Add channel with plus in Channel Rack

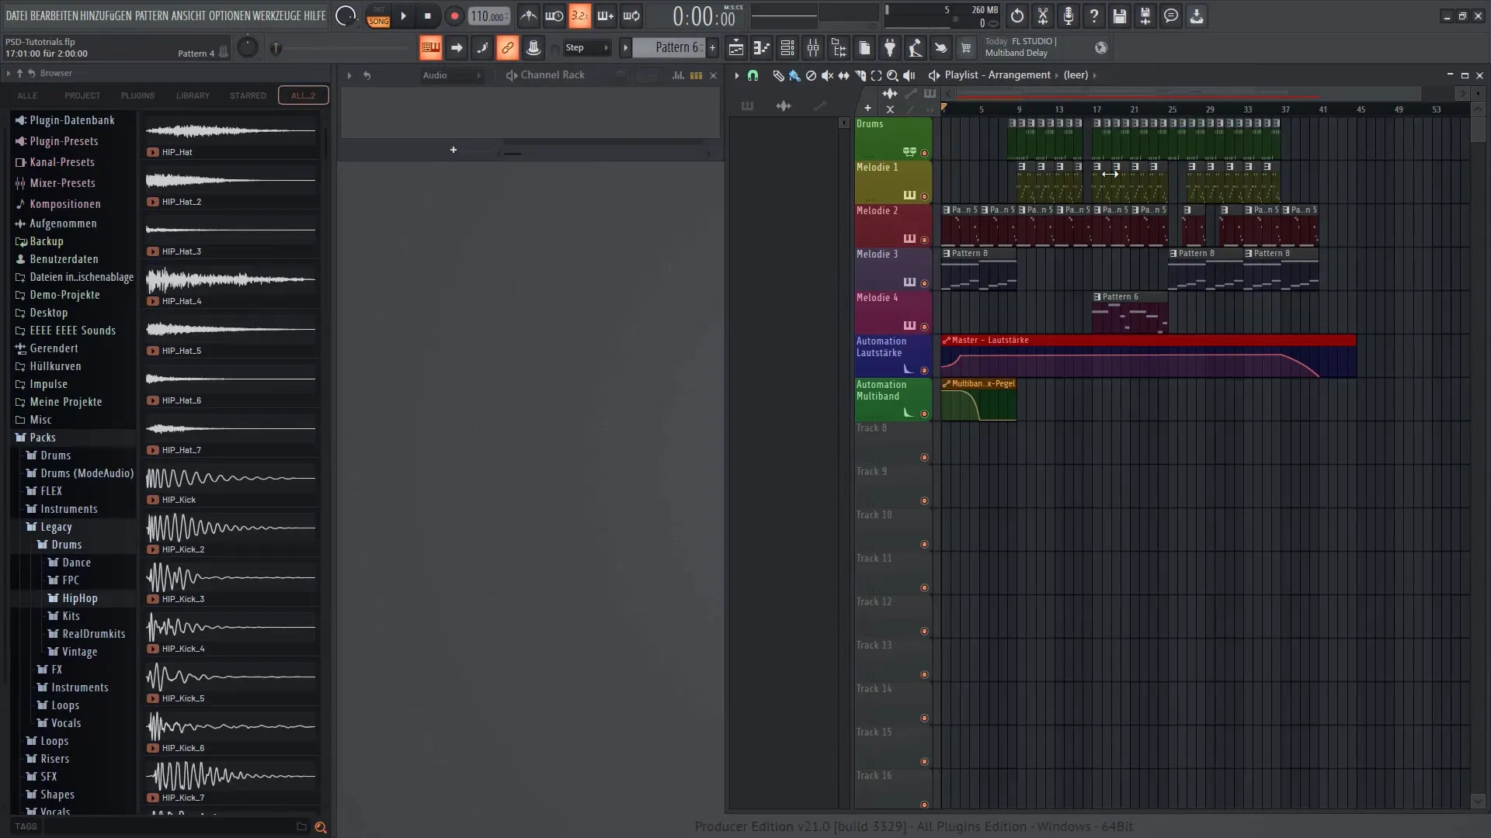454,150
